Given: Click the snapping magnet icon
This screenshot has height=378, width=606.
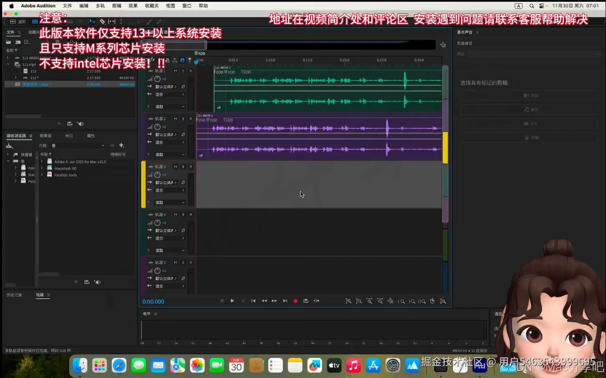Looking at the screenshot, I should [x=182, y=60].
